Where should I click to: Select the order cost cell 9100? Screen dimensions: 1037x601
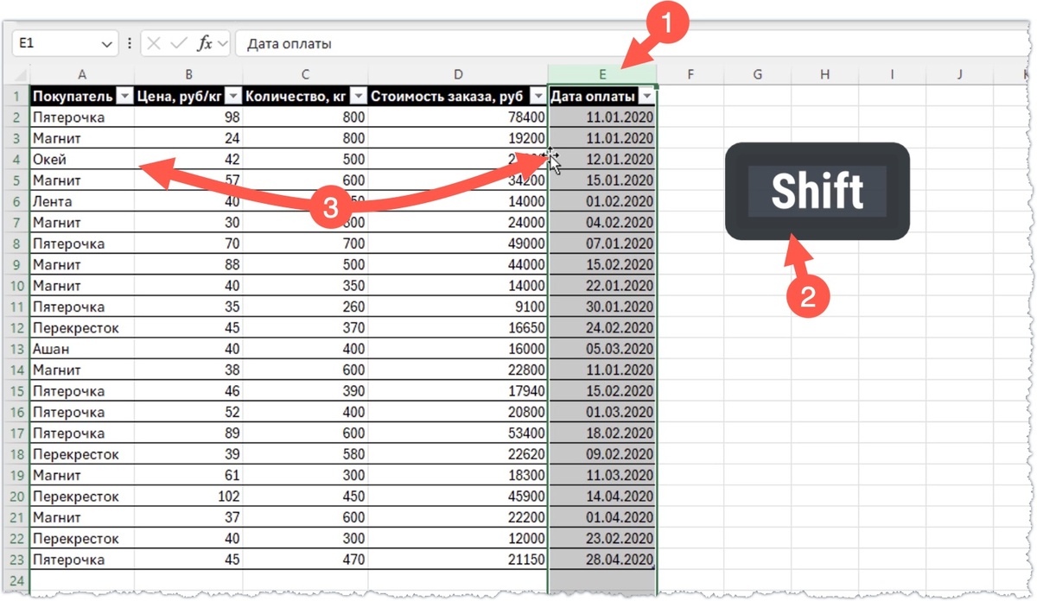[458, 307]
